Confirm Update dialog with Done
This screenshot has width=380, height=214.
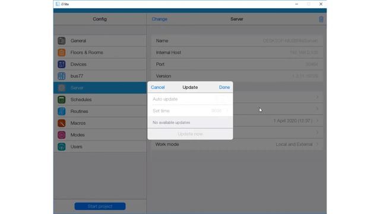click(x=224, y=87)
